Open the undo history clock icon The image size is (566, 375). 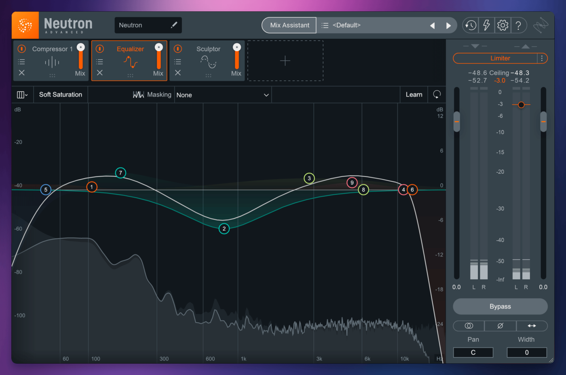click(x=470, y=25)
